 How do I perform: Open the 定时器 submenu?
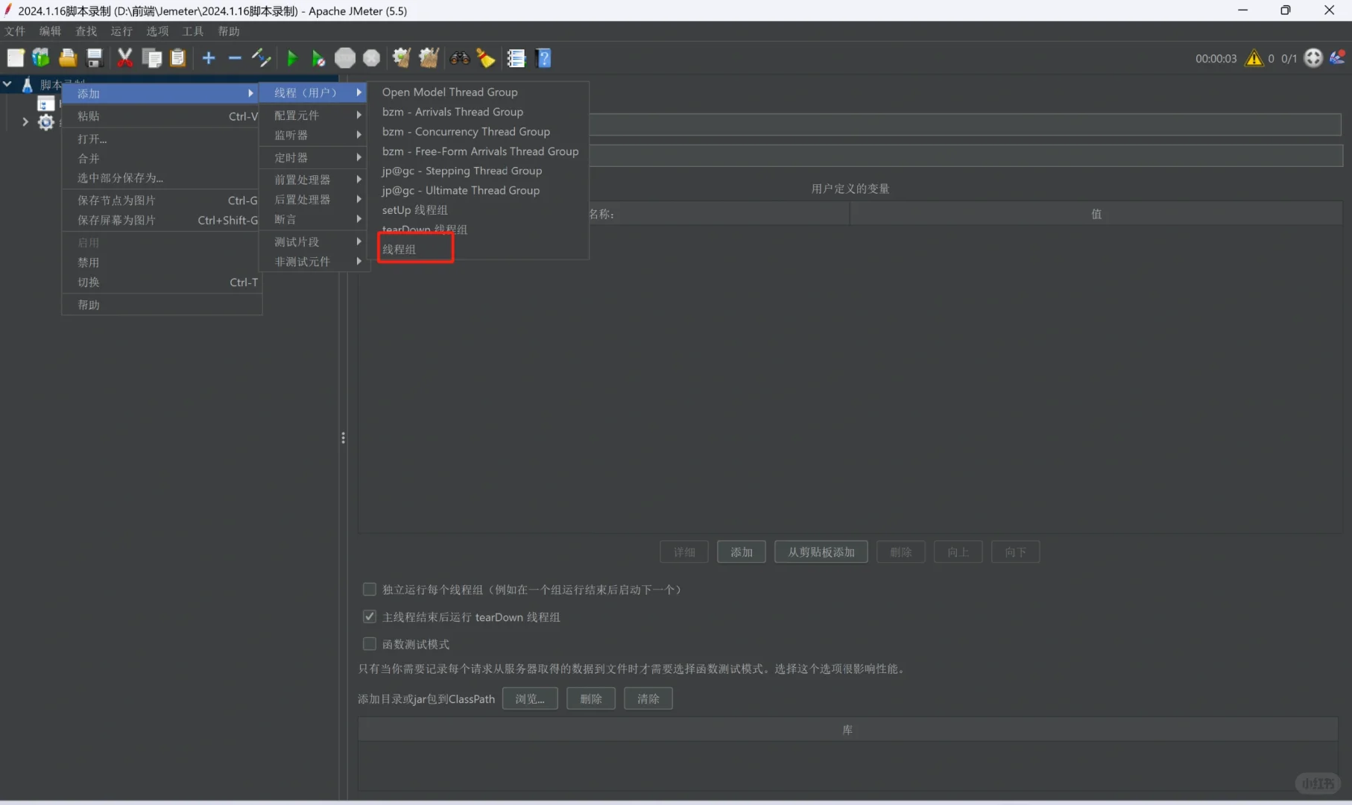314,158
